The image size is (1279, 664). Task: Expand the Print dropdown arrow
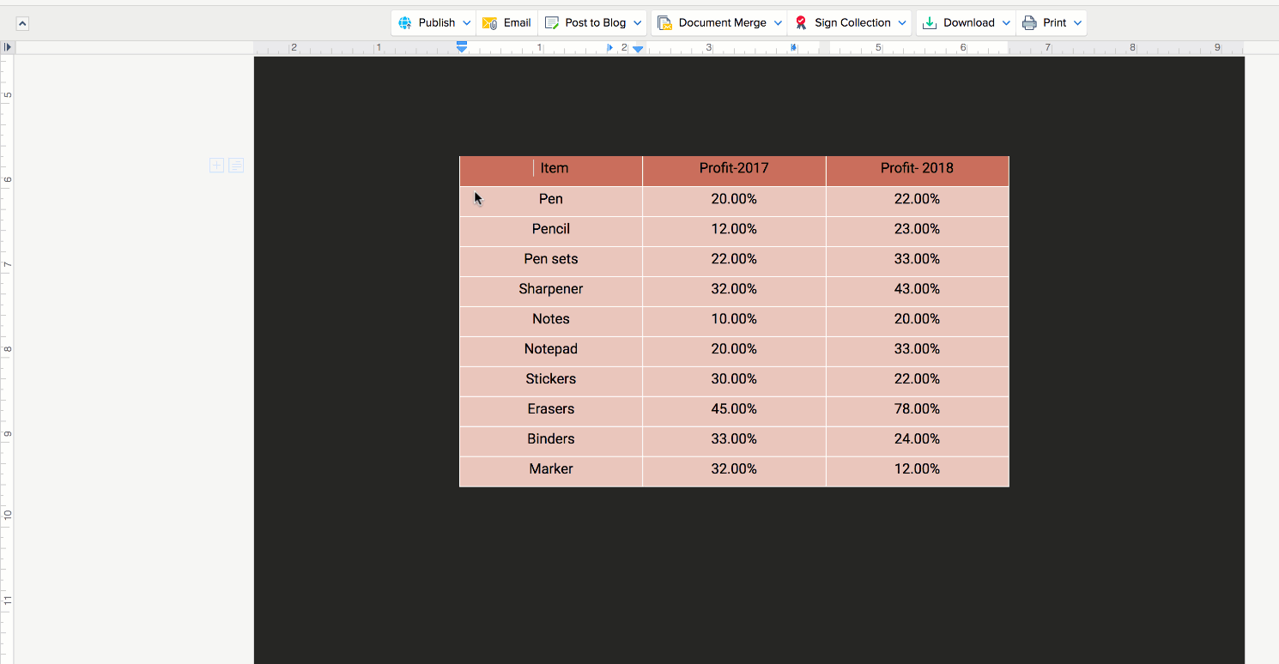[x=1077, y=23]
